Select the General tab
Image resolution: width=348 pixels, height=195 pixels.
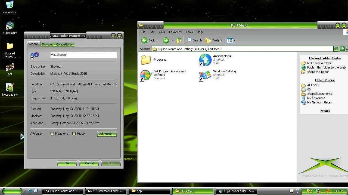point(33,44)
